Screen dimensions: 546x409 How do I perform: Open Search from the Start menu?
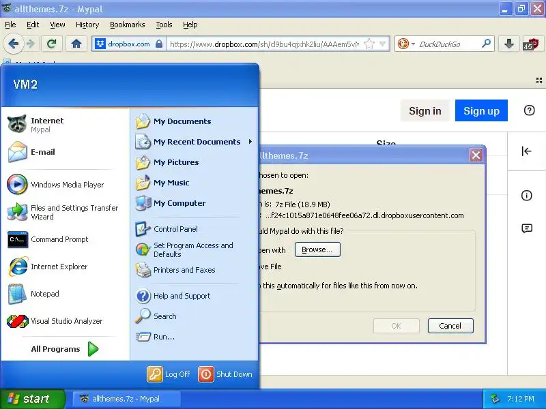pyautogui.click(x=194, y=316)
